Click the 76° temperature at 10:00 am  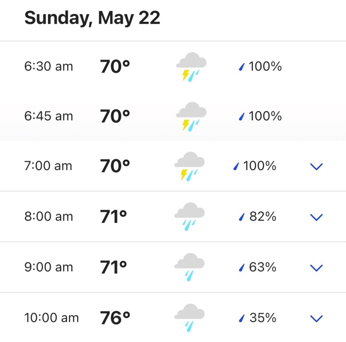pyautogui.click(x=115, y=318)
